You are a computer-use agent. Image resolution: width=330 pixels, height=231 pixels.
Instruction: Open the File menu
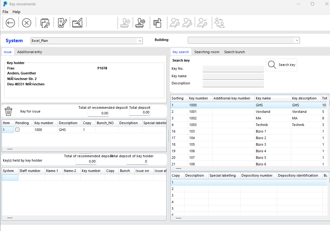coord(5,12)
